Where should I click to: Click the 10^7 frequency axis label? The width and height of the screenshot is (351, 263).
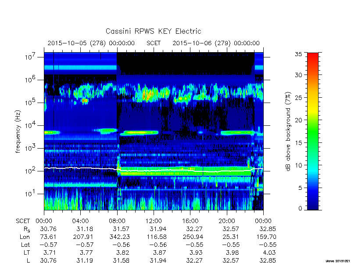tap(30, 57)
